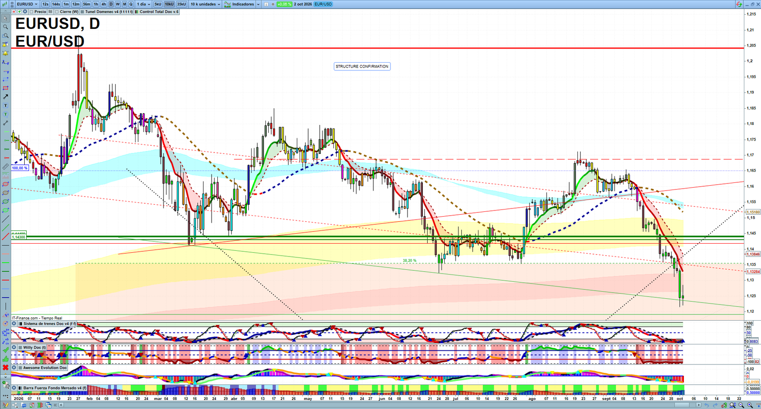The height and width of the screenshot is (409, 761).
Task: Select the 4h timeframe button
Action: coord(104,4)
